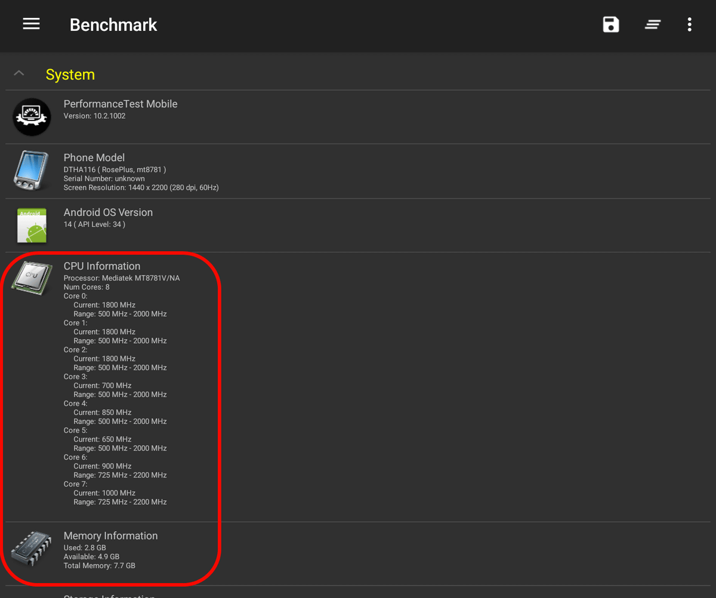Screen dimensions: 716x598
Task: Click Version: 10.2.1002 text
Action: coord(95,116)
